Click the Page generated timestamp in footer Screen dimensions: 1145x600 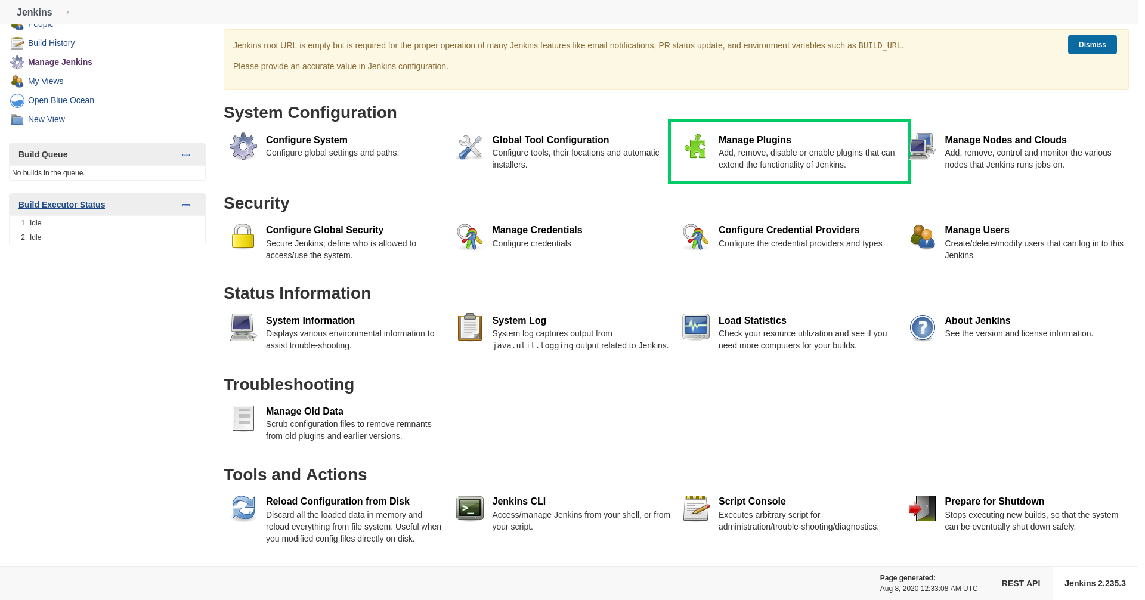[929, 589]
